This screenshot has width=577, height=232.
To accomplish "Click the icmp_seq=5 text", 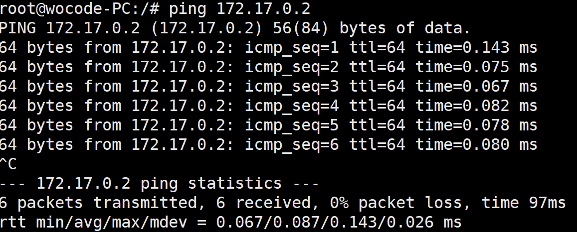I will [292, 125].
